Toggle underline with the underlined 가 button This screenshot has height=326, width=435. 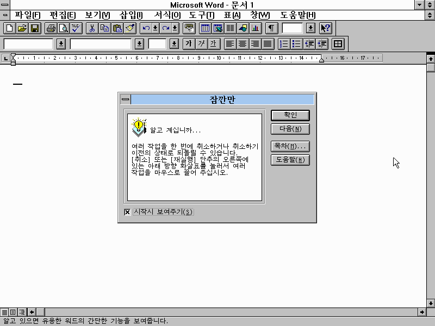click(x=214, y=44)
